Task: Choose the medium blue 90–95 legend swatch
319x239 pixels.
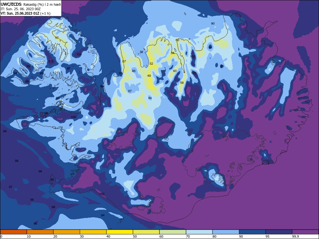Action: click(252, 232)
